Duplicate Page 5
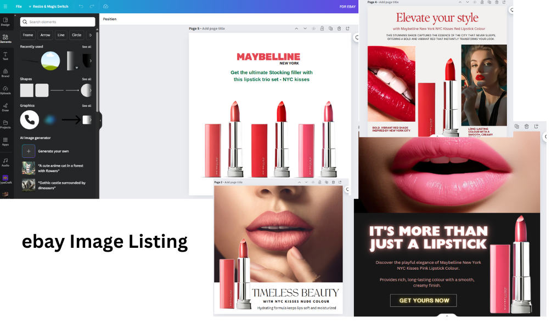The height and width of the screenshot is (324, 551). (x=331, y=29)
